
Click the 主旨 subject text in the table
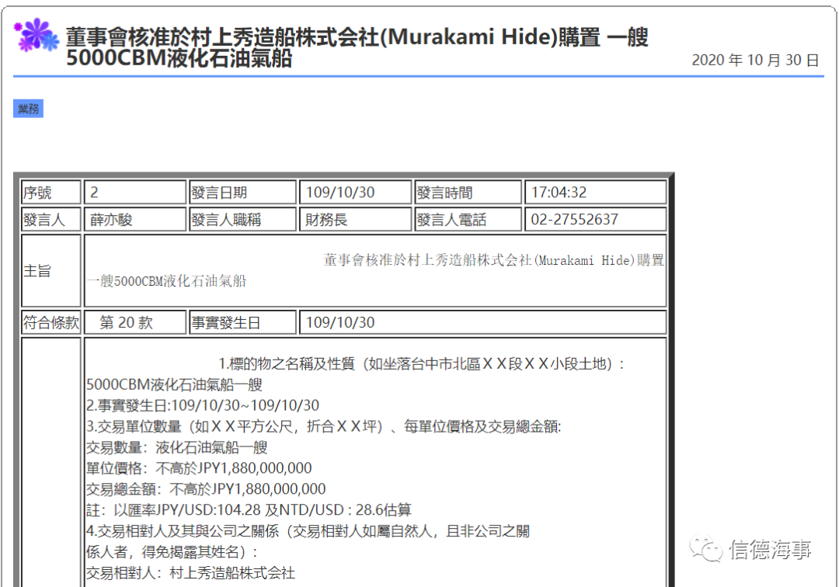(375, 270)
